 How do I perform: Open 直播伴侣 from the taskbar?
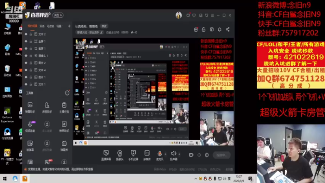pos(25,179)
